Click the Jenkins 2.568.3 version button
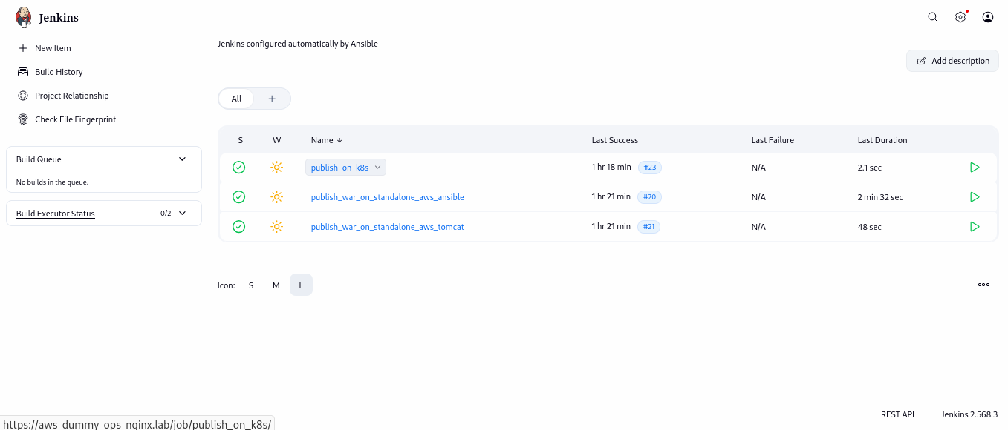 969,414
